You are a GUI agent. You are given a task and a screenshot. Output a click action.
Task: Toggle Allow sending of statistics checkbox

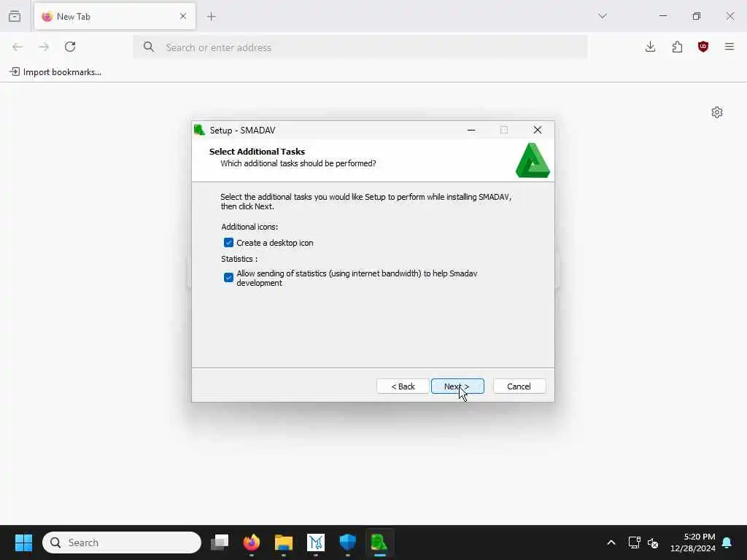[228, 277]
